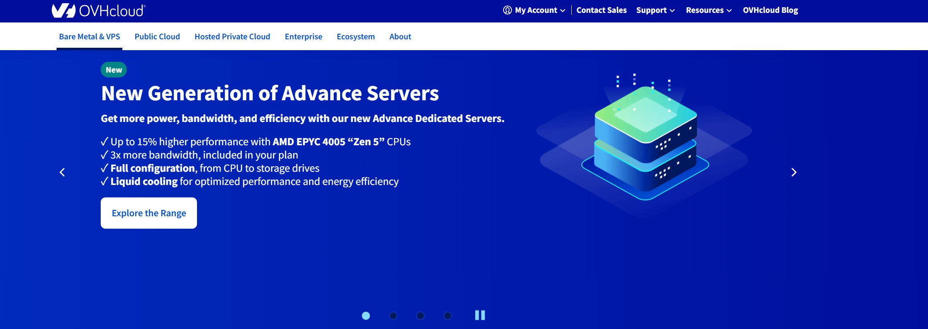The height and width of the screenshot is (329, 928).
Task: Expand the Support dropdown menu
Action: (x=655, y=10)
